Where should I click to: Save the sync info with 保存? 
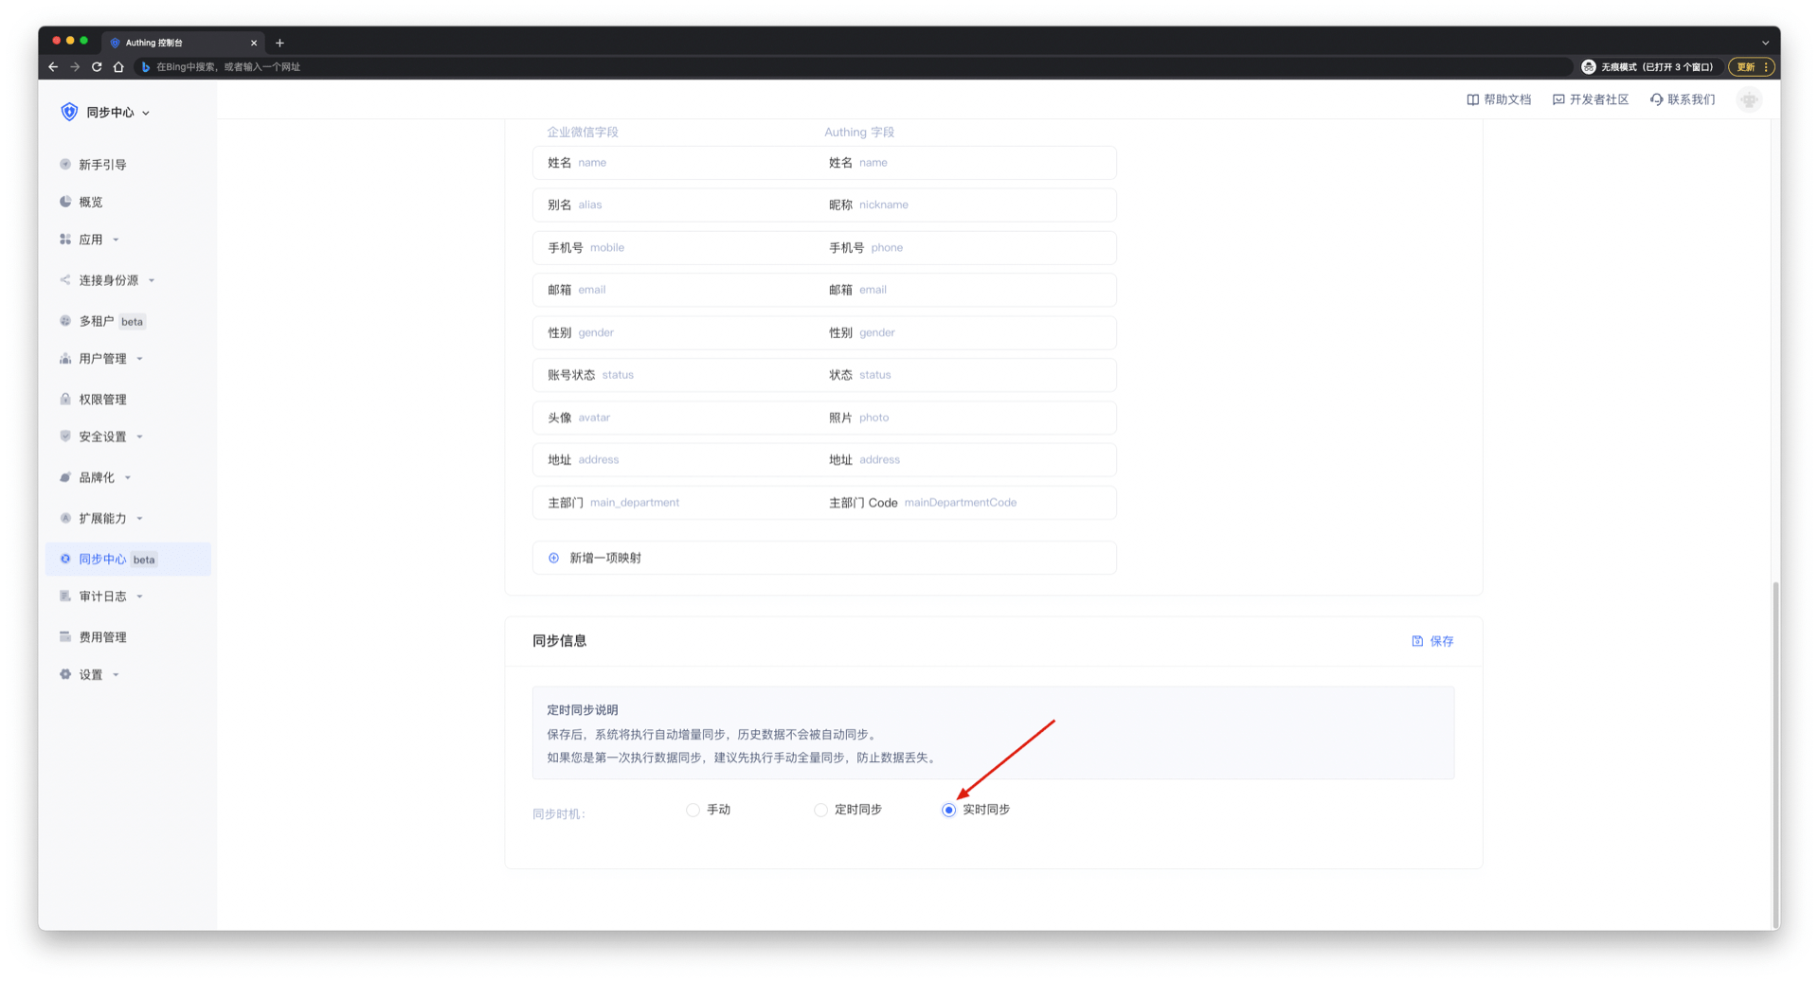point(1432,641)
